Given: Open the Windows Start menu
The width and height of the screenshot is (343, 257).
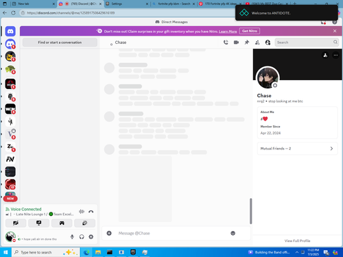Looking at the screenshot, I should point(5,252).
